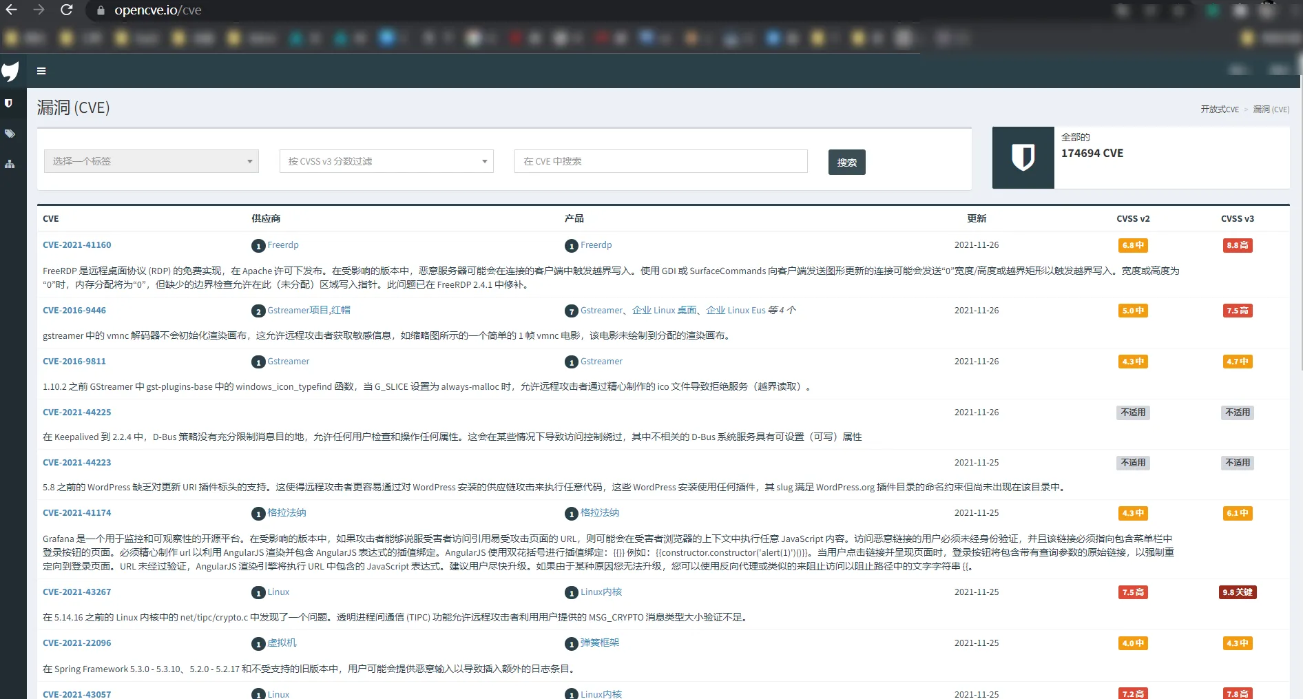Click 8.8 高 CVSS v3 badge

click(1238, 245)
